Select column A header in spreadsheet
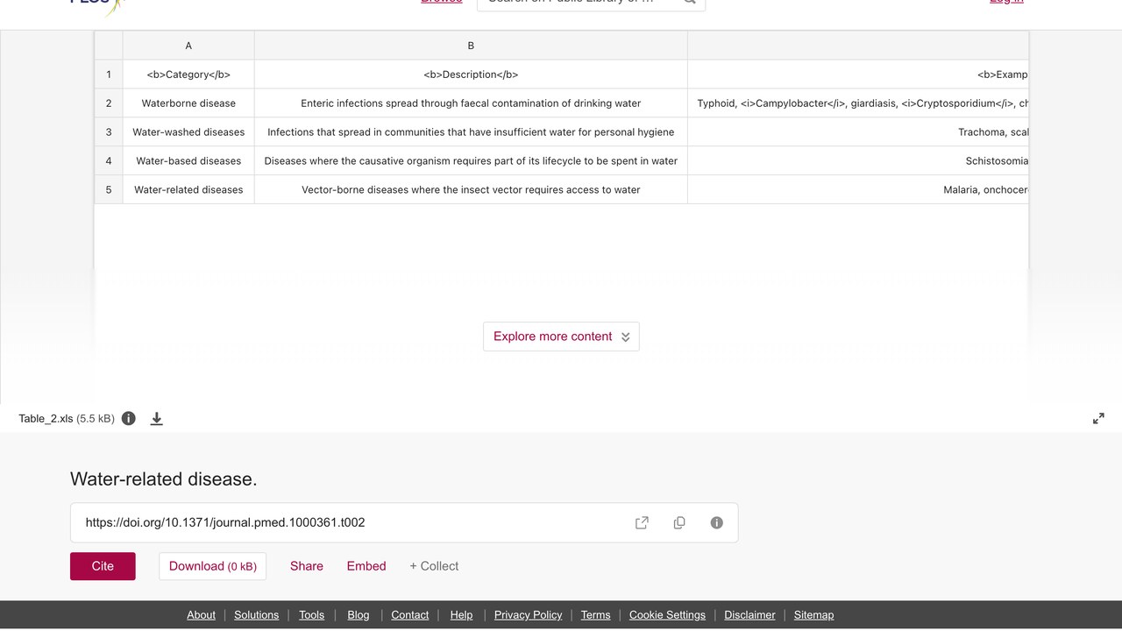The width and height of the screenshot is (1122, 631). click(x=188, y=46)
